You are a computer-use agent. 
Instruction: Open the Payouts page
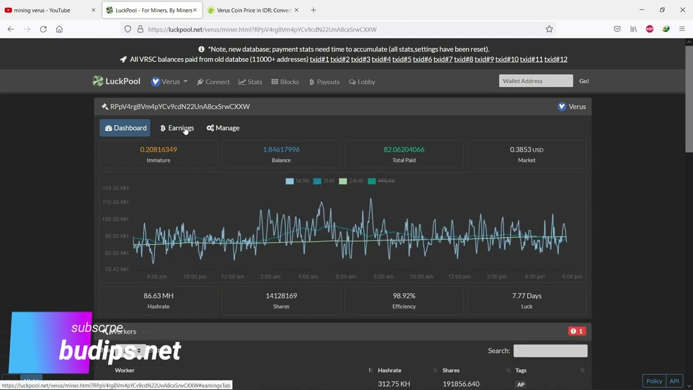point(324,82)
